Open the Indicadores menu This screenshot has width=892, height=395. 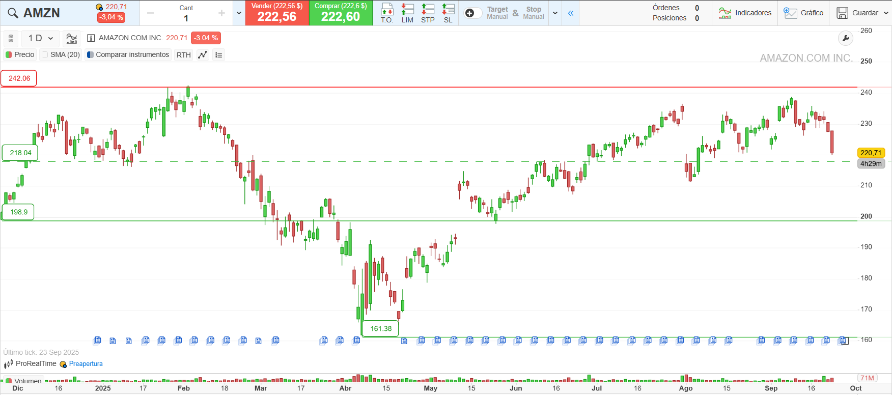(745, 13)
